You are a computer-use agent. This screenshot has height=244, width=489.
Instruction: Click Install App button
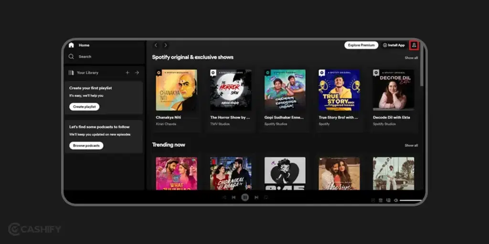[x=393, y=45]
